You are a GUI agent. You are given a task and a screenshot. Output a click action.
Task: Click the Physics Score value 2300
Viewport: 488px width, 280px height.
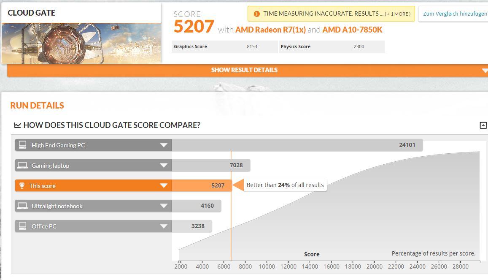359,46
